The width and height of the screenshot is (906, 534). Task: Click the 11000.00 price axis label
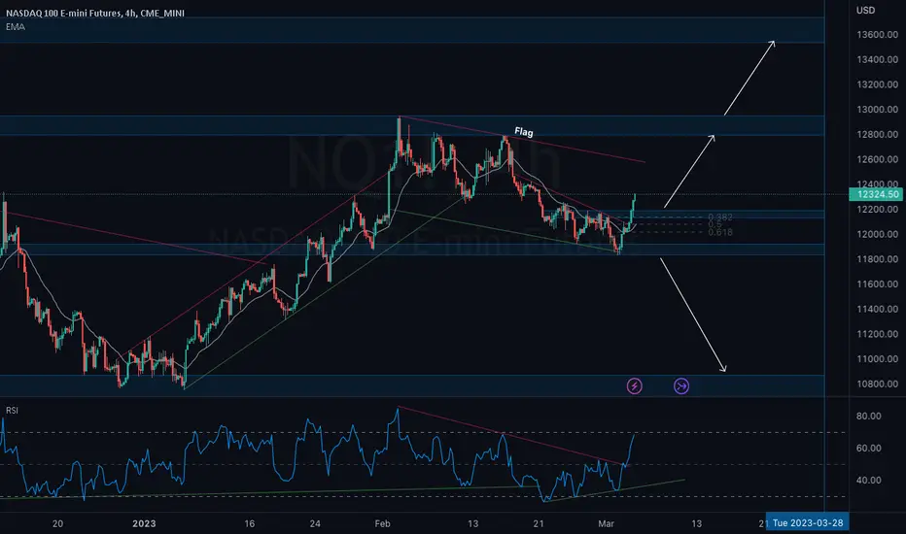point(877,359)
